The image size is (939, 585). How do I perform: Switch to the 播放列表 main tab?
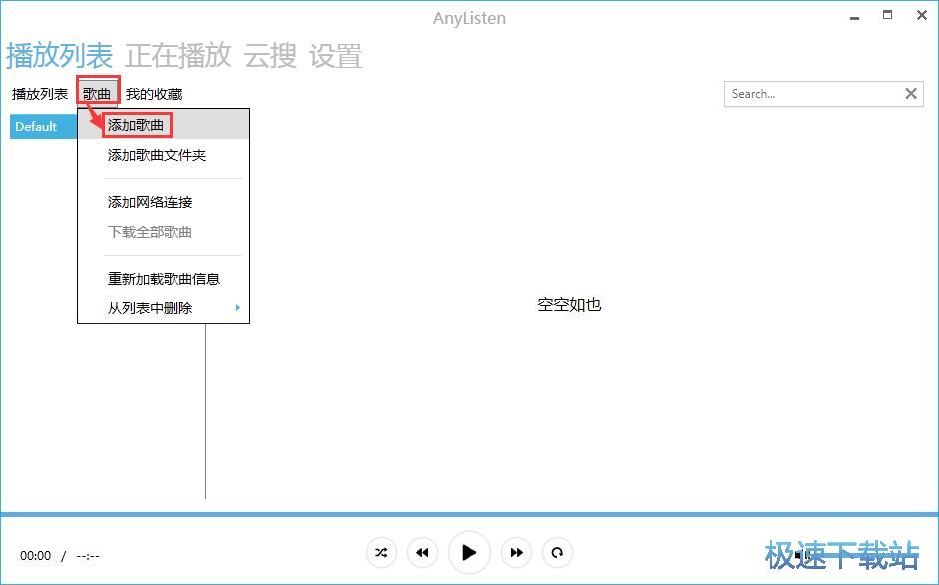coord(59,56)
